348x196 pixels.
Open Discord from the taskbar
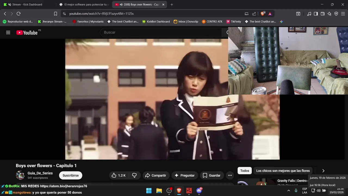199,191
